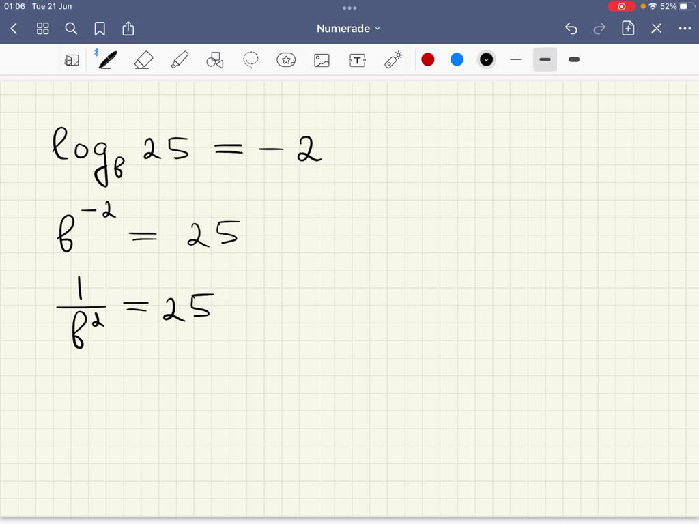Choose the blue pen color
The height and width of the screenshot is (524, 699).
tap(457, 60)
